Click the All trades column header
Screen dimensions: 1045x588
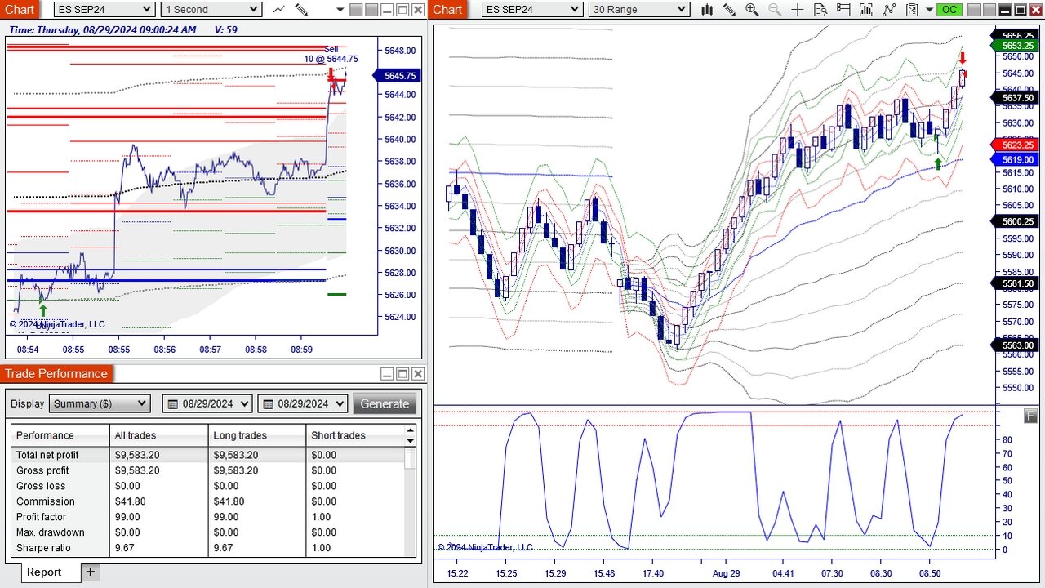[x=159, y=435]
